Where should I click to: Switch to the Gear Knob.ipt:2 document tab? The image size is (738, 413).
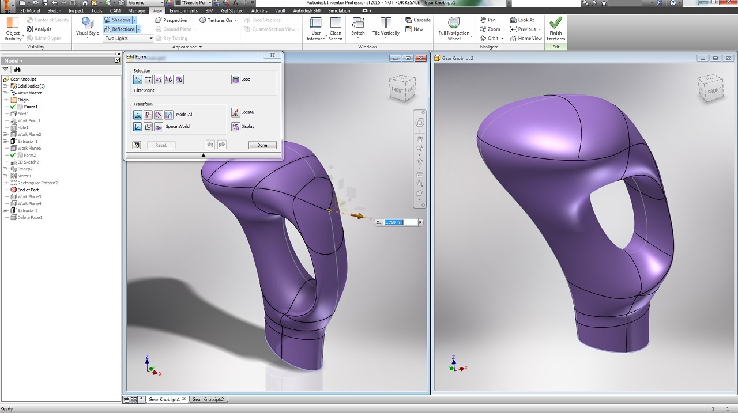click(208, 399)
